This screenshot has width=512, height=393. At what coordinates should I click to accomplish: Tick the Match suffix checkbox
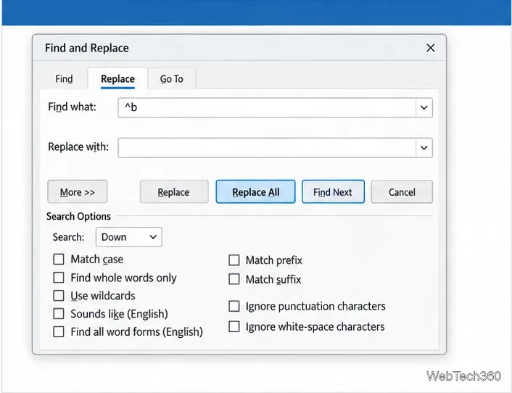pos(234,279)
